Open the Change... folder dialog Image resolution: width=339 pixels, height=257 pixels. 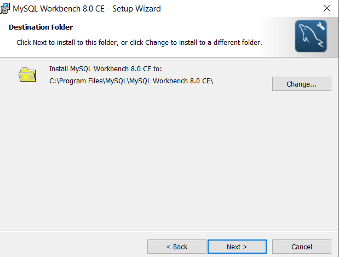(302, 84)
